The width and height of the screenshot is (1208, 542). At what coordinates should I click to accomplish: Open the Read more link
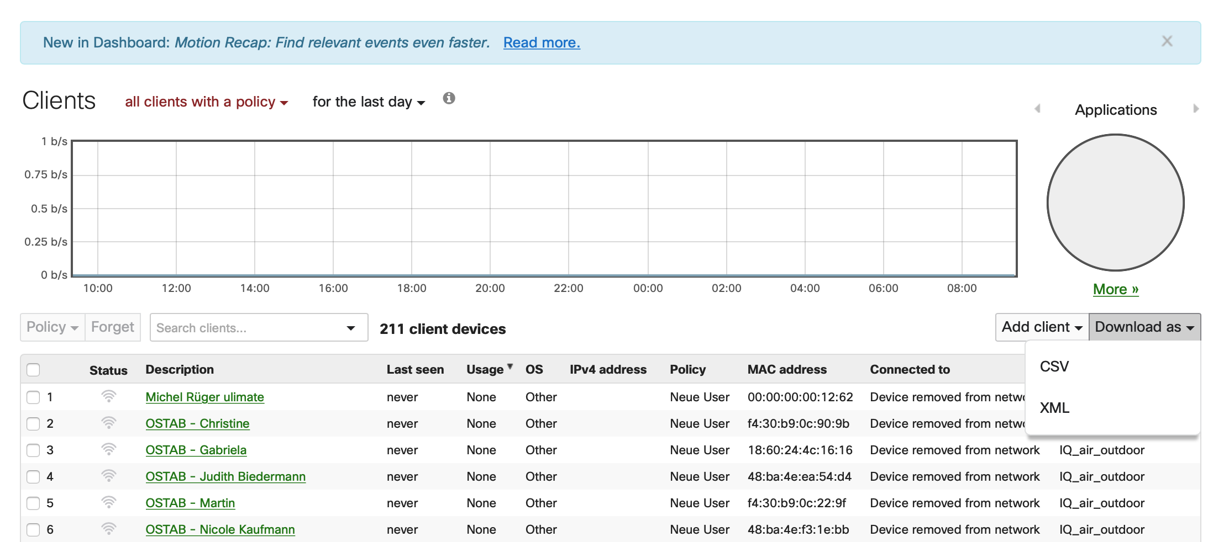coord(541,42)
